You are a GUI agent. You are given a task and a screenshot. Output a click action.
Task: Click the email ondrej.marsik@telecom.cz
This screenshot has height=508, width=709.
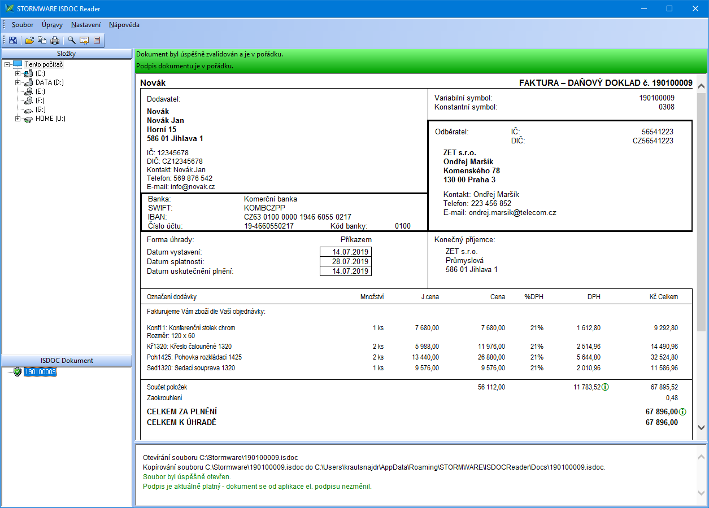coord(512,213)
